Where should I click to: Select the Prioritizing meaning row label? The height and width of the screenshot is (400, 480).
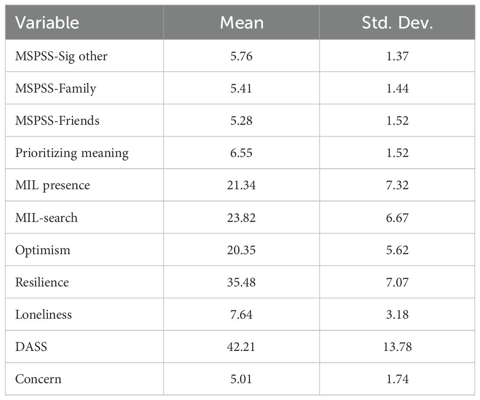(72, 153)
